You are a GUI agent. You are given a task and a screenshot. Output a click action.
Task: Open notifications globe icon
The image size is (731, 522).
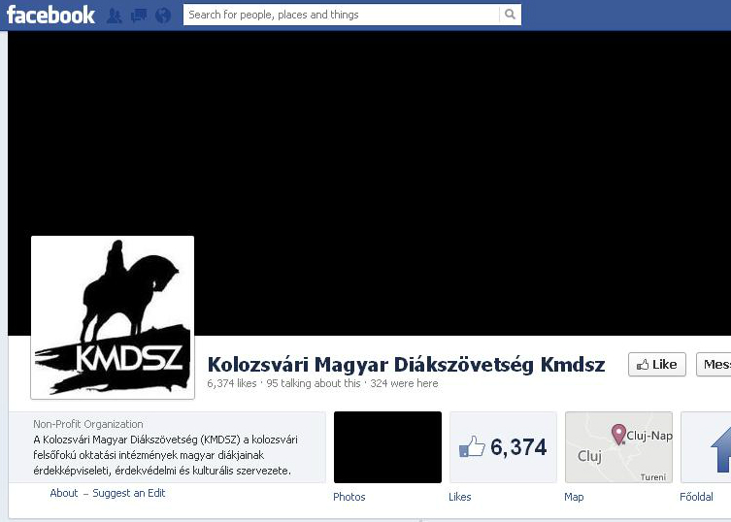(x=163, y=16)
